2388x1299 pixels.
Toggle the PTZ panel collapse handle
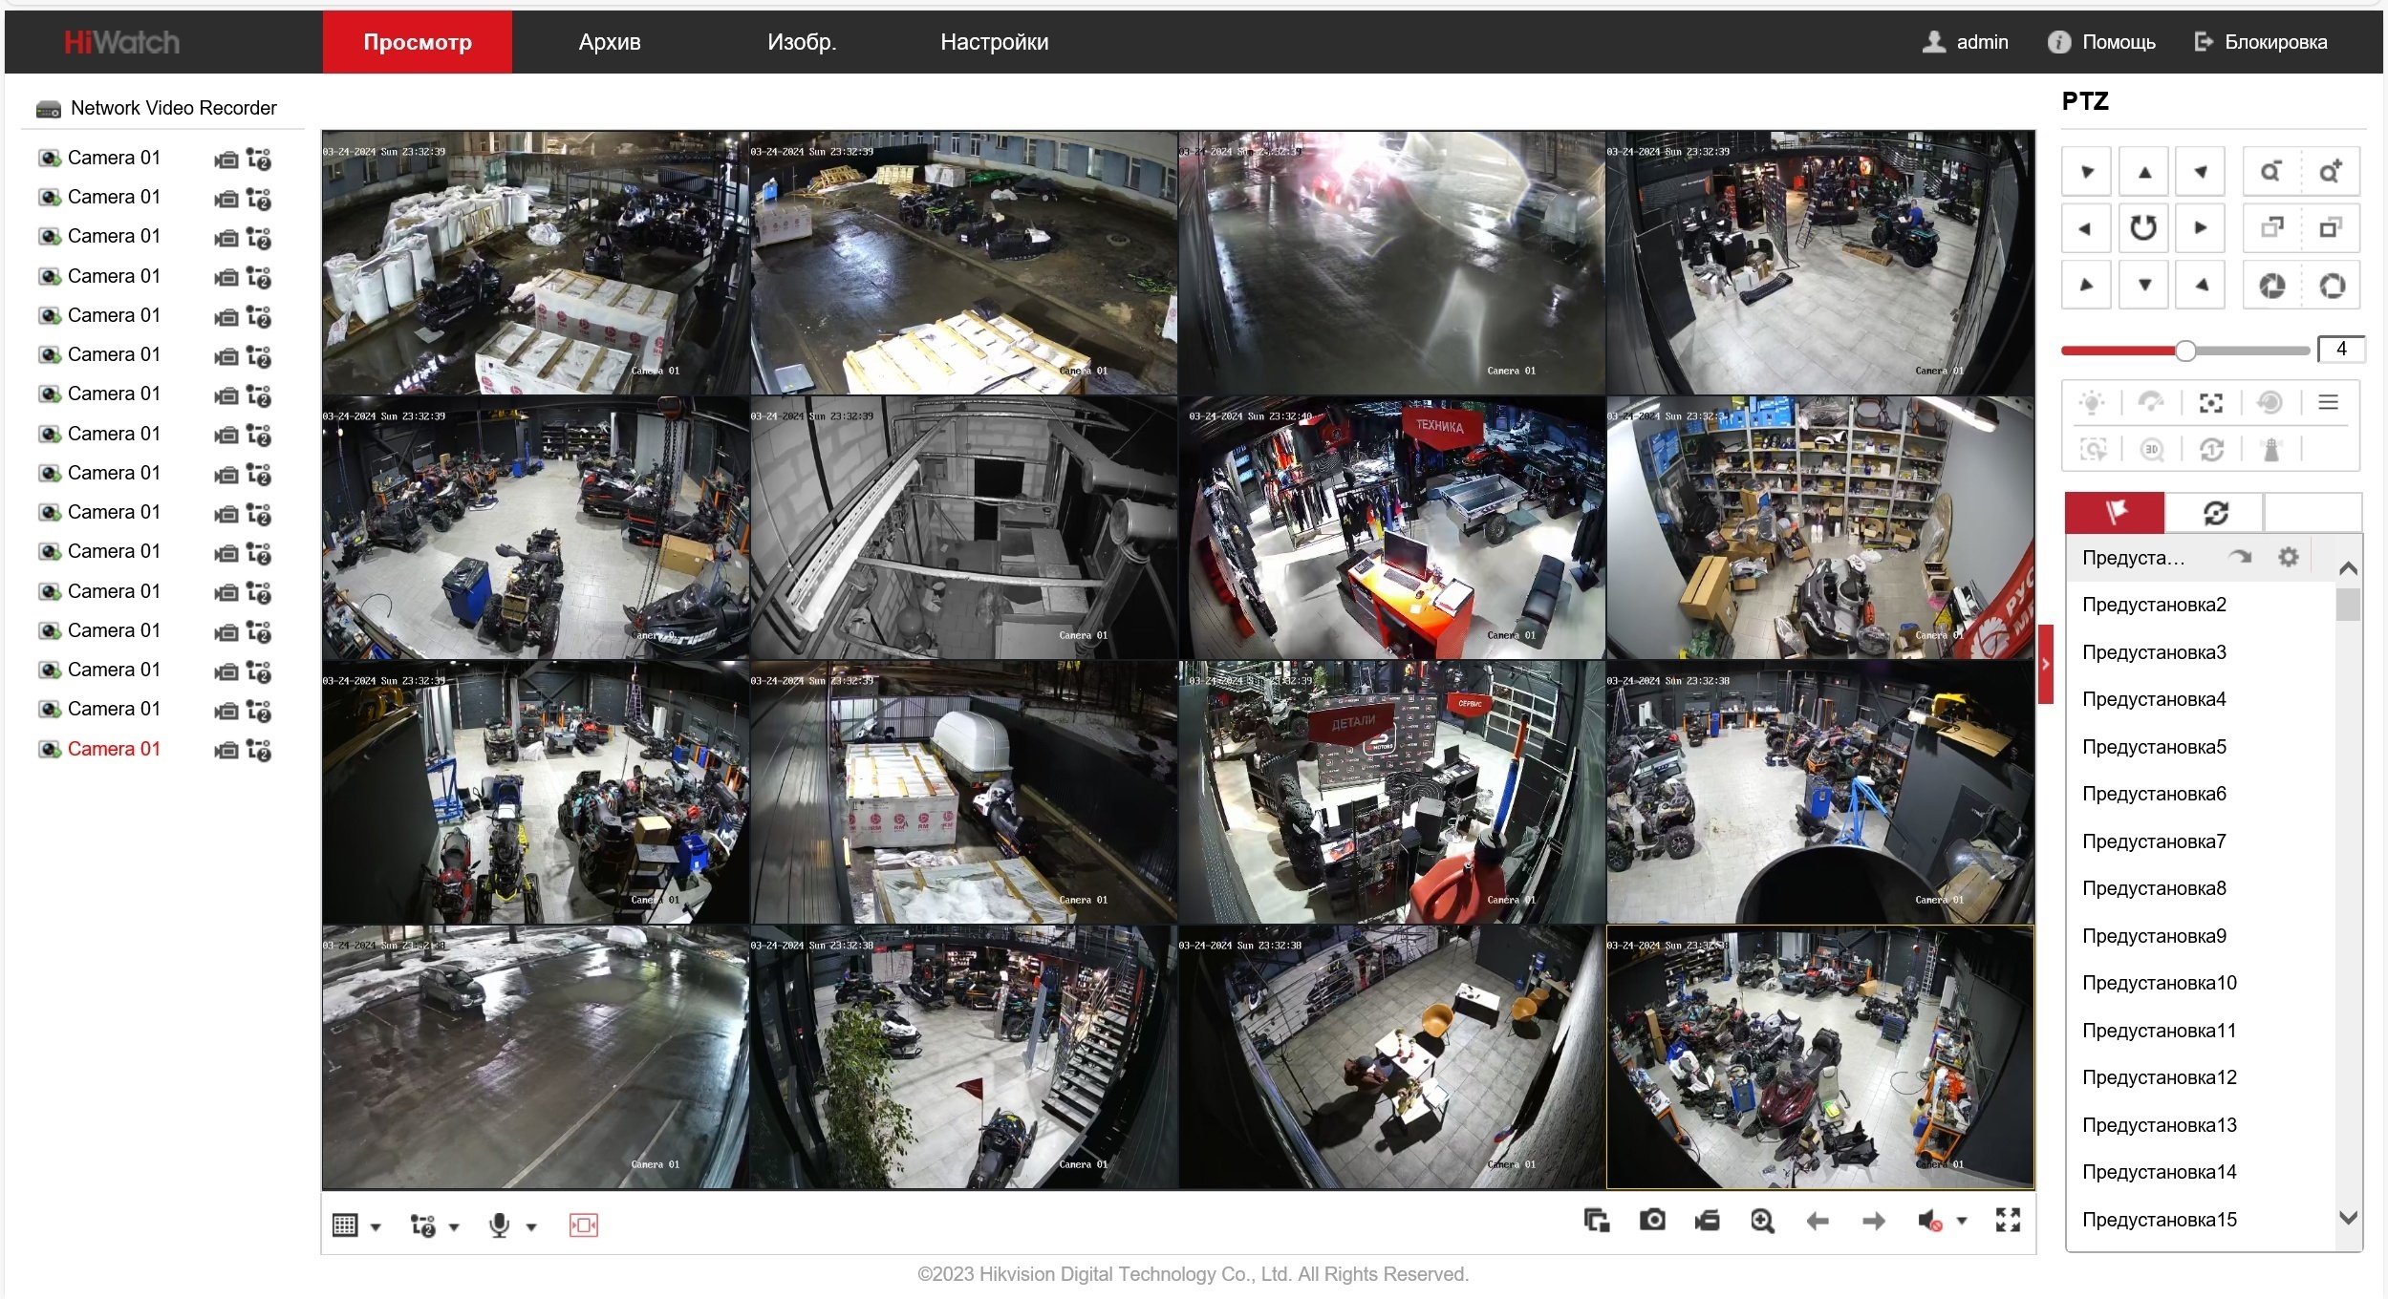click(x=2045, y=664)
